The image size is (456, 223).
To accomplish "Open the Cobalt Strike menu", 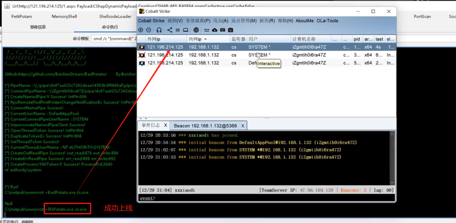I will click(x=151, y=21).
